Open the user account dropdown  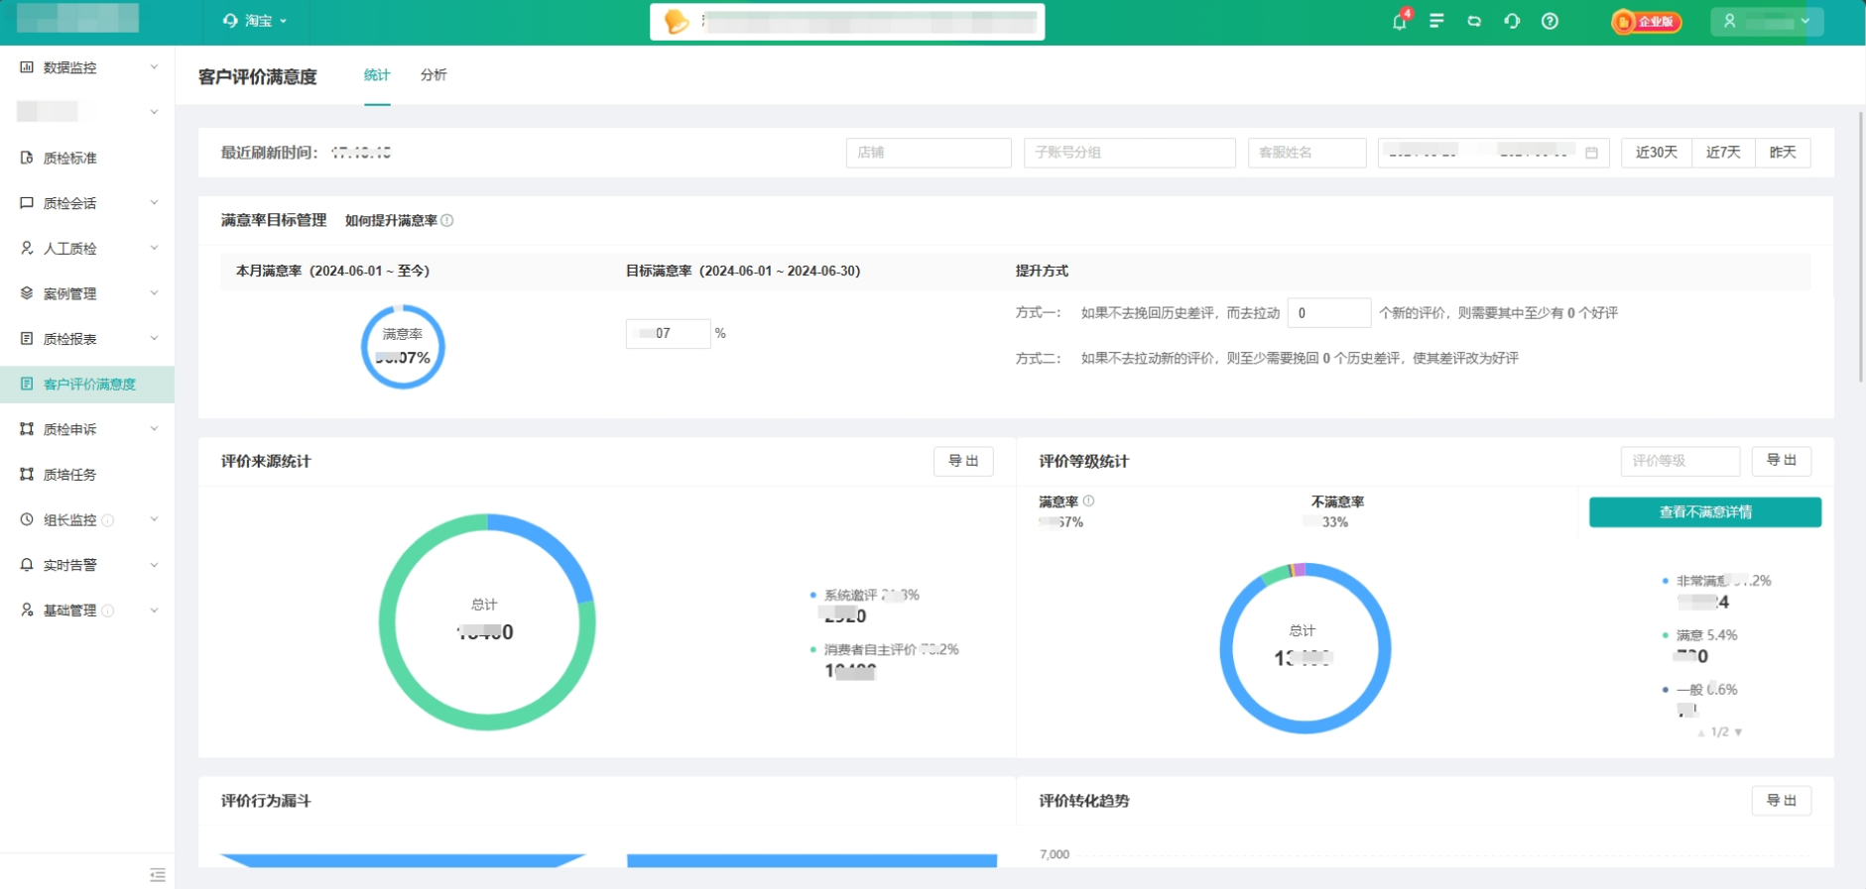tap(1767, 21)
